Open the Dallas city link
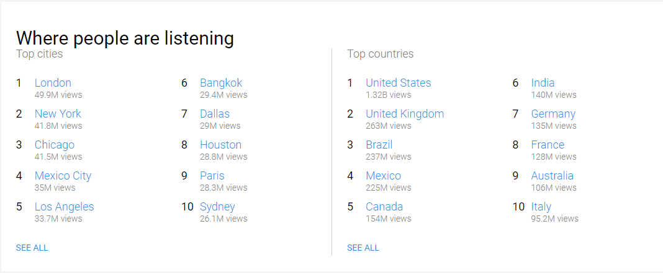Image resolution: width=663 pixels, height=273 pixels. pyautogui.click(x=215, y=114)
